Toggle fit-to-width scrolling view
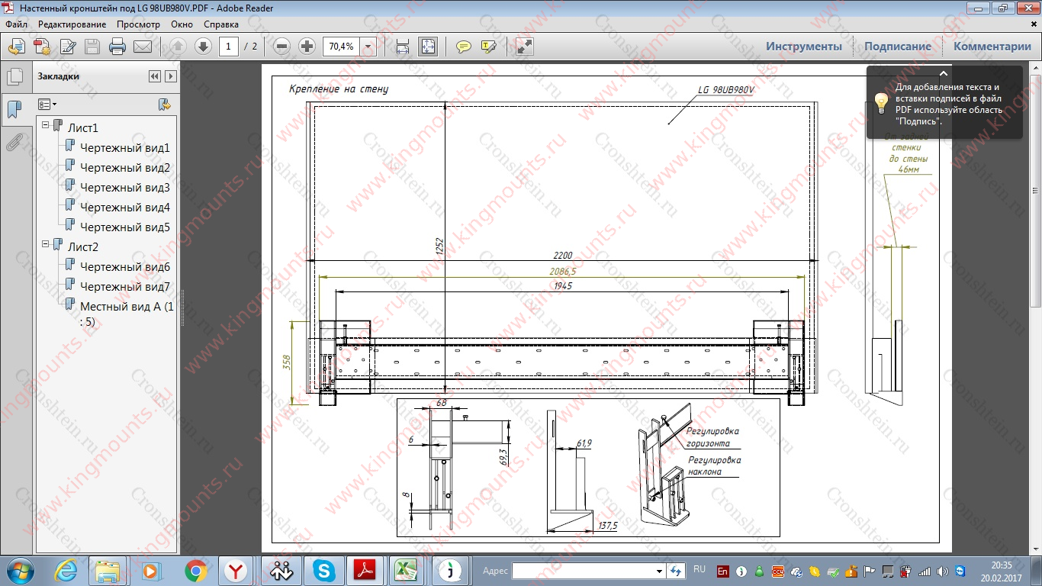 403,47
